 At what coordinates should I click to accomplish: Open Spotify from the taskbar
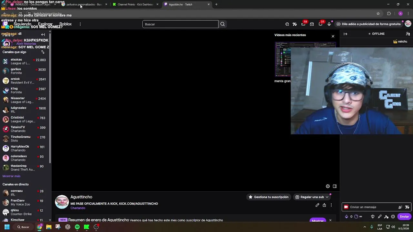(x=77, y=227)
